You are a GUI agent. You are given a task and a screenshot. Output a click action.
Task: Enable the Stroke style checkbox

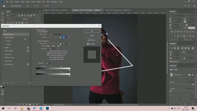[x=4, y=48]
